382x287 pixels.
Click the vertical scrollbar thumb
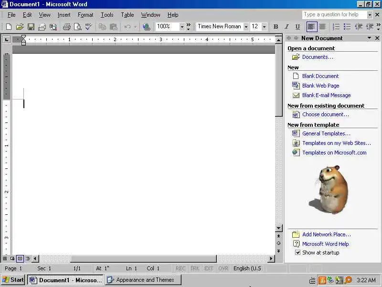click(279, 80)
